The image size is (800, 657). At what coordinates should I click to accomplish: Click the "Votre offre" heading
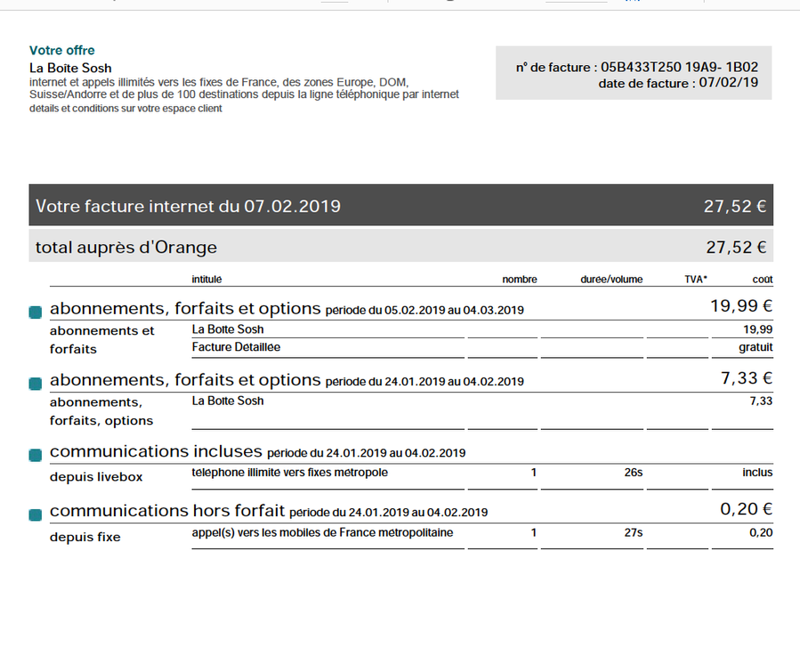click(61, 50)
